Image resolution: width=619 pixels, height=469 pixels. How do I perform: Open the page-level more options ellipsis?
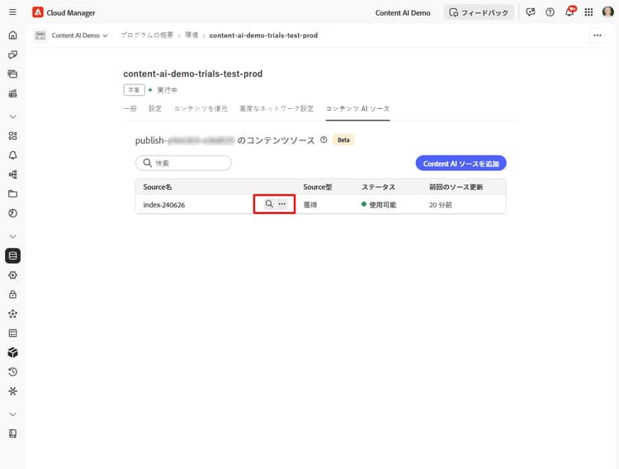pyautogui.click(x=598, y=36)
